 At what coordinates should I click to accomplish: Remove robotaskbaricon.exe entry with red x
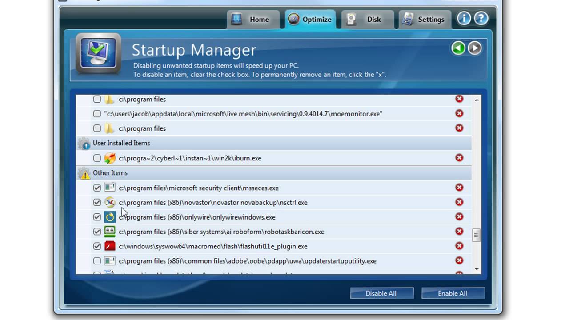coord(459,231)
